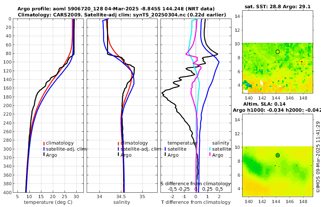
Task: Click the Argo float marker on SST map
Action: click(x=277, y=52)
